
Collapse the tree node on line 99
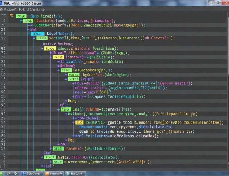pos(66,114)
